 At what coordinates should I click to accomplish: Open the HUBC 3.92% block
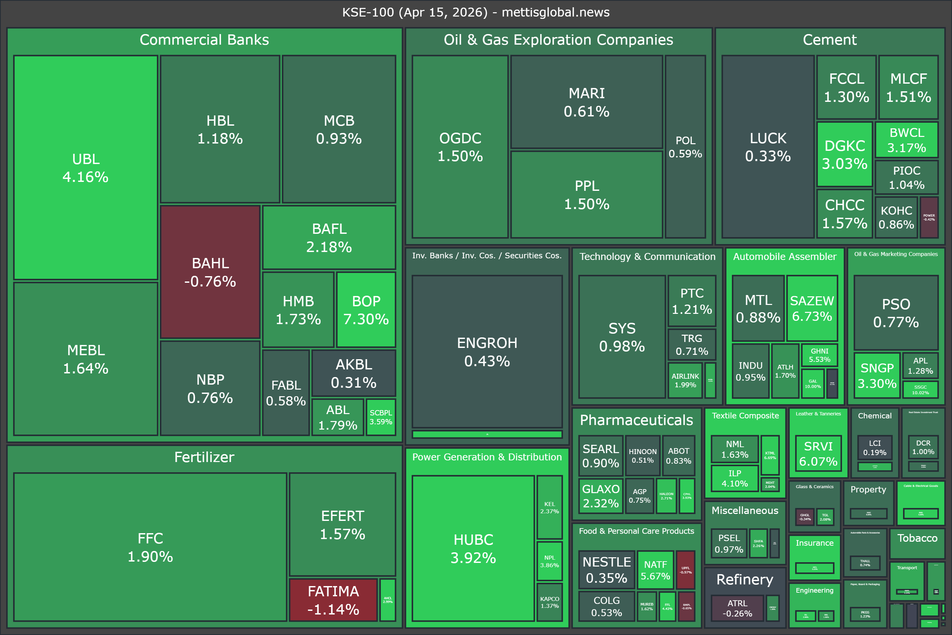pos(473,548)
